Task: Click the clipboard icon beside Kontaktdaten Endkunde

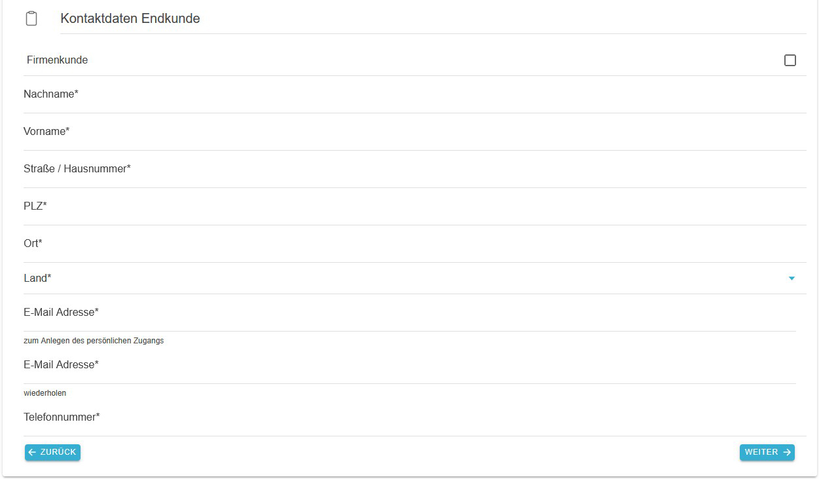Action: tap(31, 18)
